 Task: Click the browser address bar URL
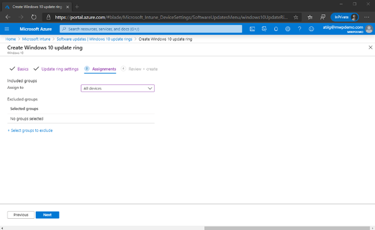point(171,17)
